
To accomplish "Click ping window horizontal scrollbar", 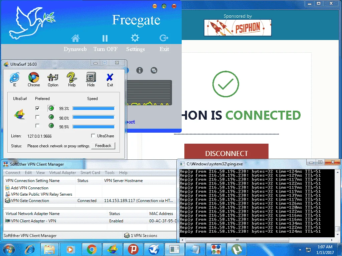I will [x=237, y=240].
